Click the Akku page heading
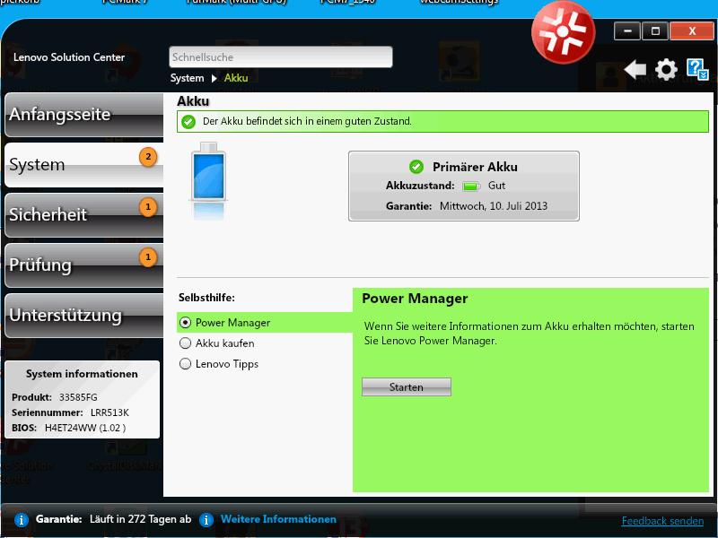 point(193,101)
